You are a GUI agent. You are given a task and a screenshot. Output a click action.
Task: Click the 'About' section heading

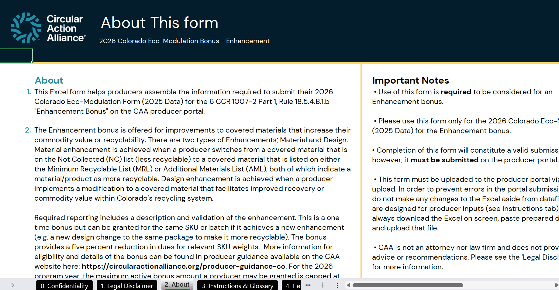(49, 80)
